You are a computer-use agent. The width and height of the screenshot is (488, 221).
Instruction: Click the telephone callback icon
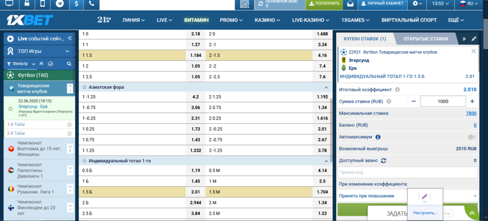[x=92, y=4]
